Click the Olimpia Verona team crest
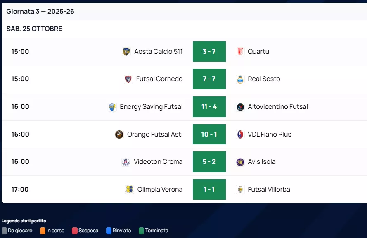This screenshot has width=367, height=238. point(129,190)
